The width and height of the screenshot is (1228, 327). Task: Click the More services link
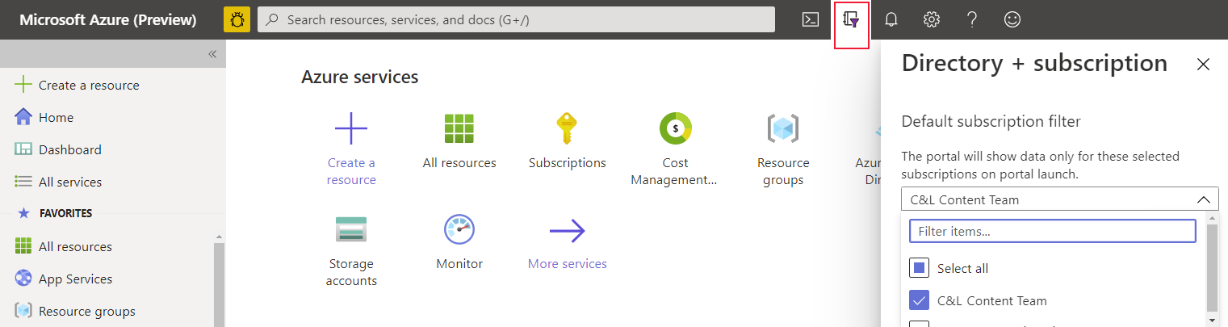[567, 263]
